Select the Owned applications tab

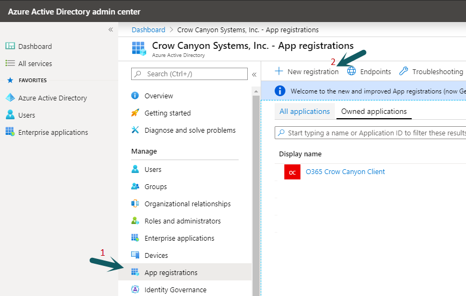(374, 112)
